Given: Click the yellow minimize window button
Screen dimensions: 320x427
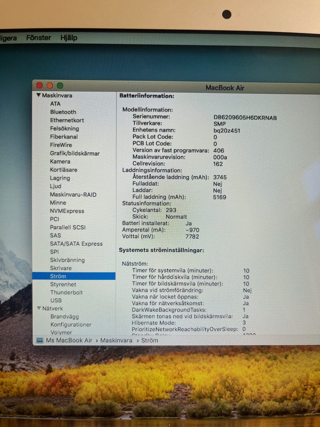Looking at the screenshot, I should click(50, 86).
